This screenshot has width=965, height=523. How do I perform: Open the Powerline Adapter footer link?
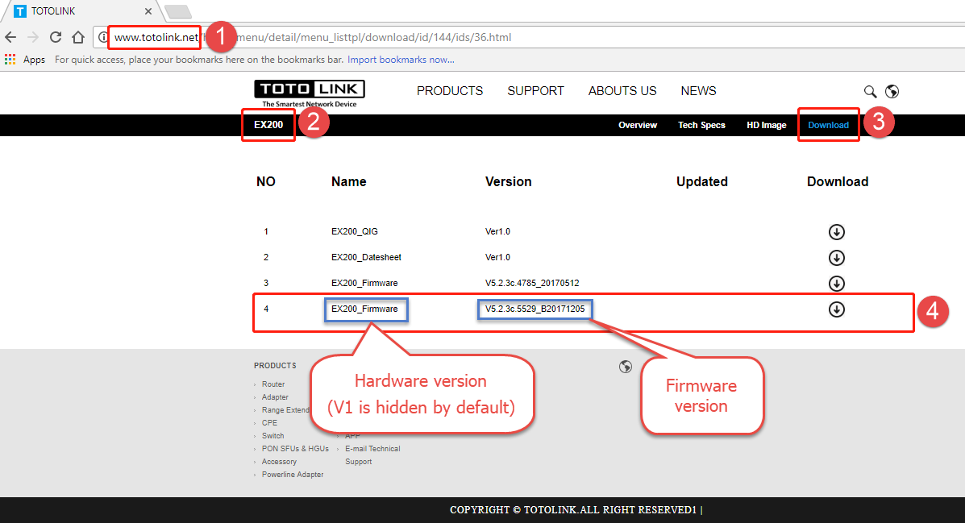[x=293, y=475]
